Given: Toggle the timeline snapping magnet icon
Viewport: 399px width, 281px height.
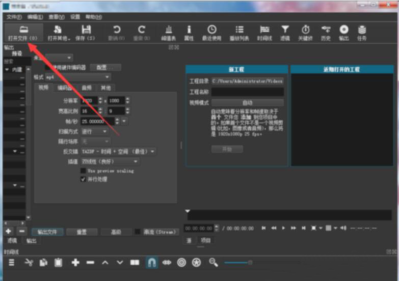Looking at the screenshot, I should (152, 262).
